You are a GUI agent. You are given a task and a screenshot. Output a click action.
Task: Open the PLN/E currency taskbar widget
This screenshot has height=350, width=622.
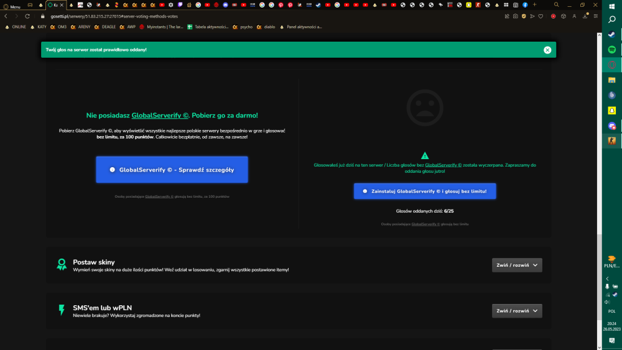tap(611, 262)
